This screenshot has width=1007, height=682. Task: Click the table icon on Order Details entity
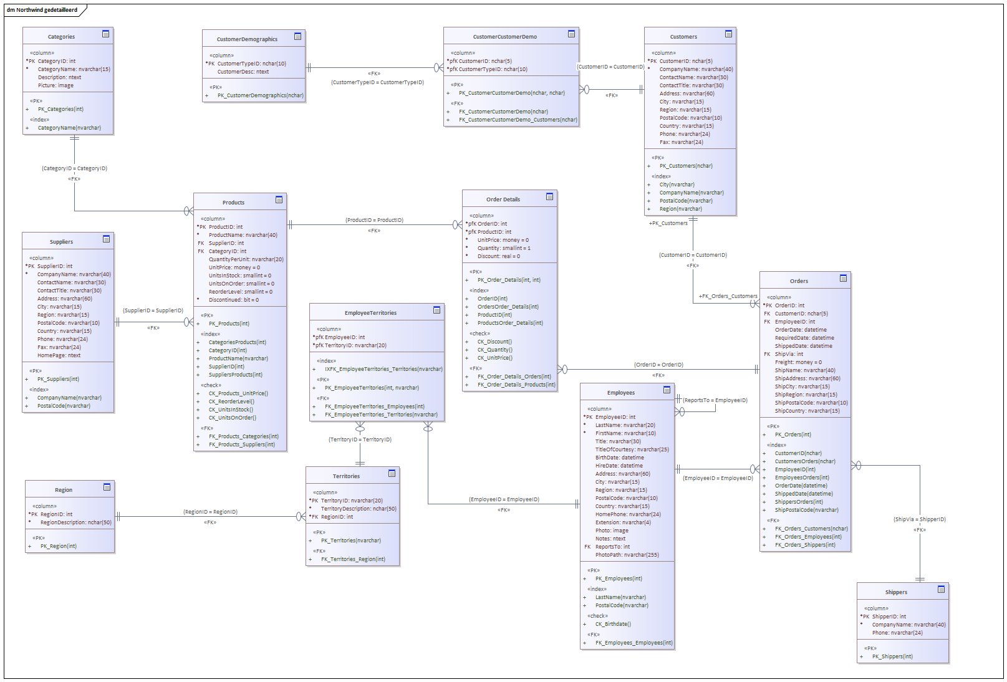[549, 197]
